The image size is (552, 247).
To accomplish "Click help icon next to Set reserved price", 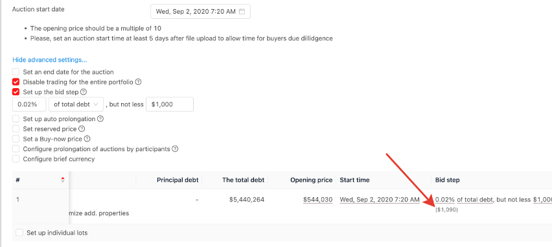I will click(x=82, y=129).
